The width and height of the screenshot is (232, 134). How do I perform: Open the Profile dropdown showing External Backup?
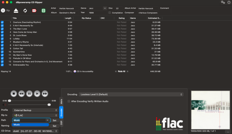[x=35, y=110]
